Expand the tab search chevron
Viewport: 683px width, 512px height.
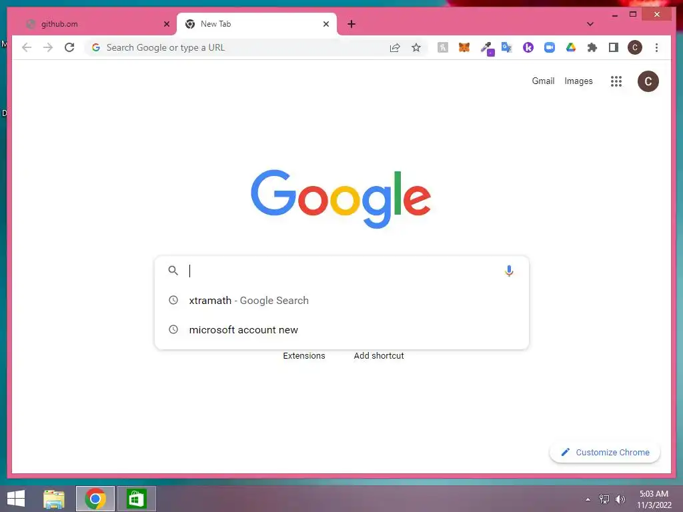coord(590,25)
